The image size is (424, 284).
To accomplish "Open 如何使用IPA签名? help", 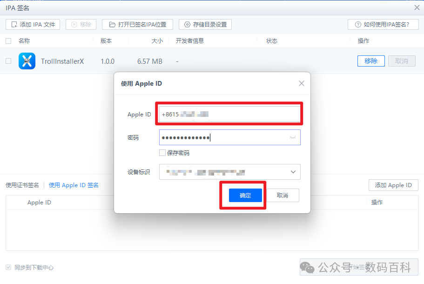I will pos(383,25).
